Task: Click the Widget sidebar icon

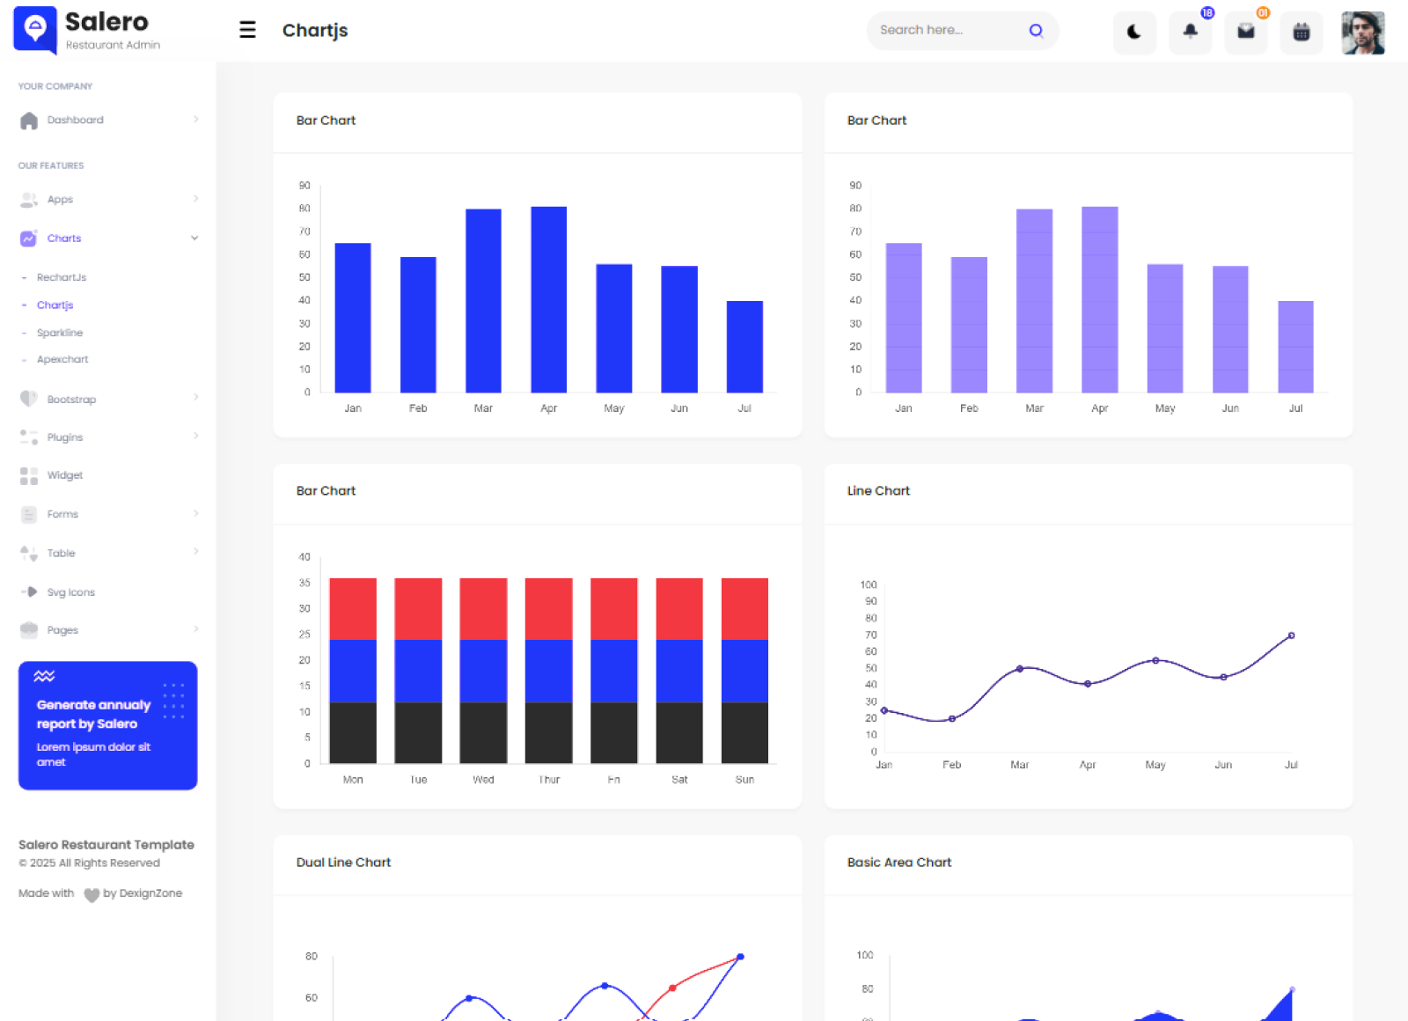Action: [x=29, y=475]
